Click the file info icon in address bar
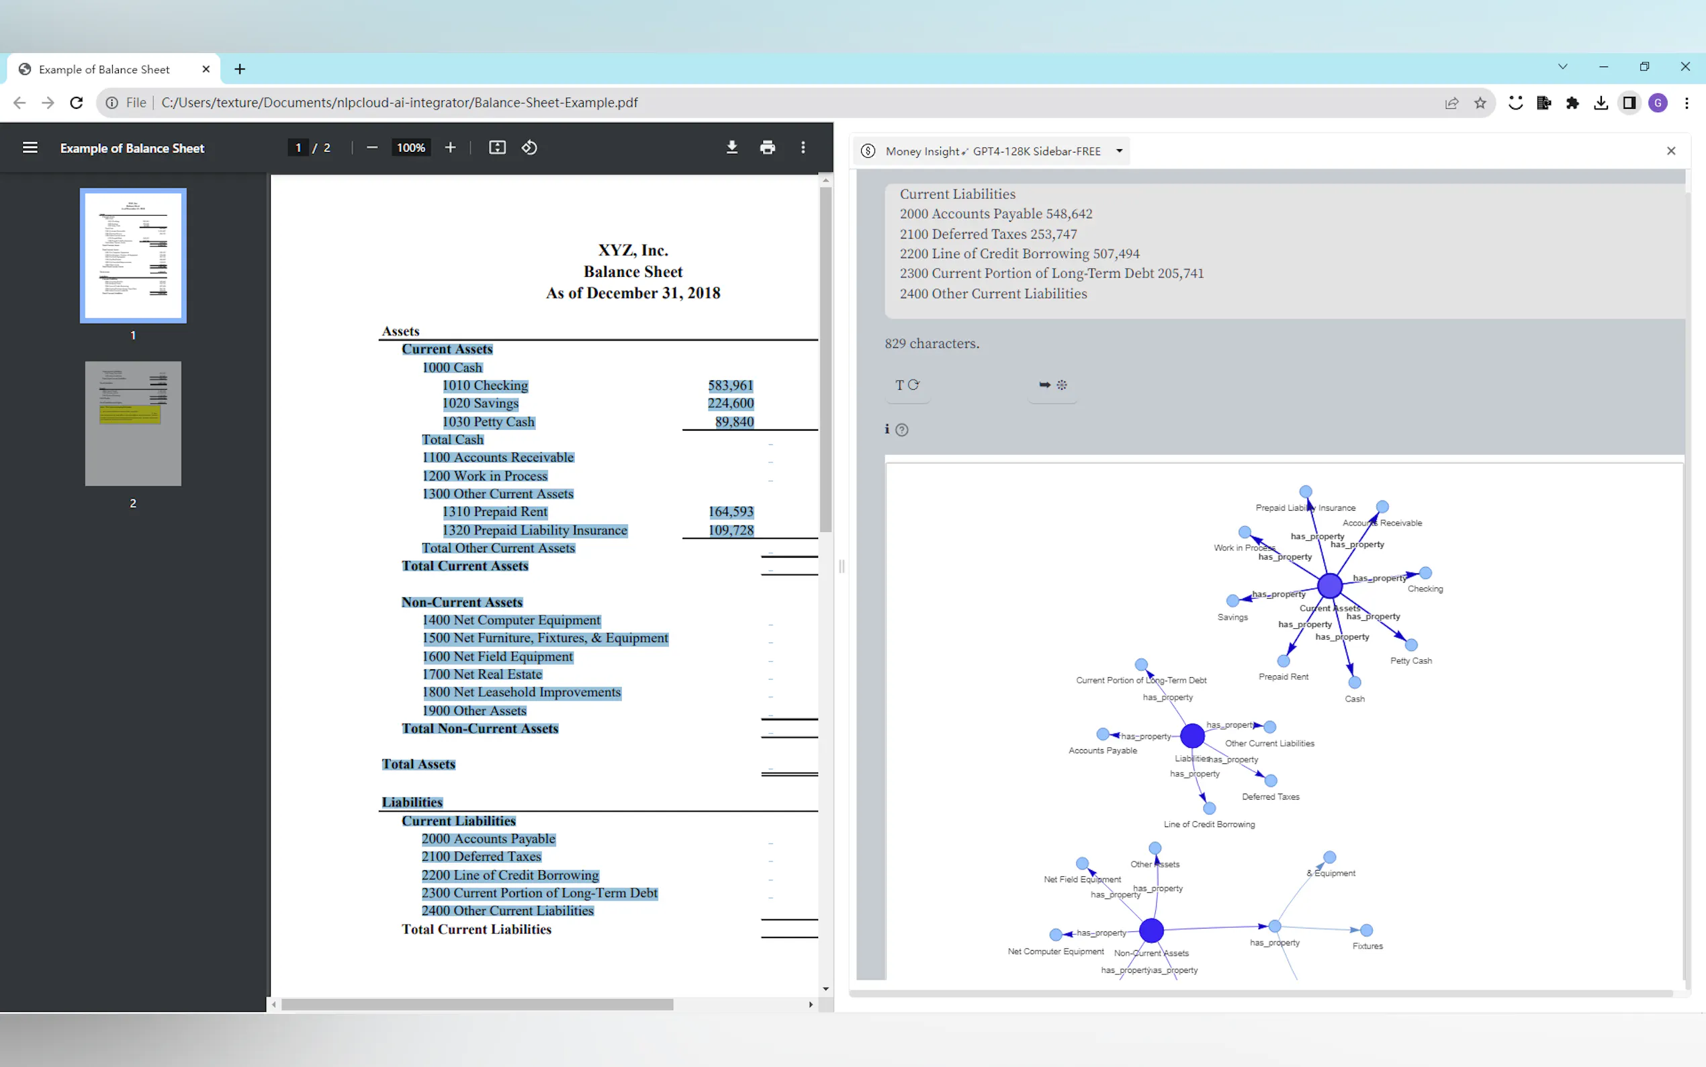Image resolution: width=1706 pixels, height=1067 pixels. pyautogui.click(x=111, y=103)
